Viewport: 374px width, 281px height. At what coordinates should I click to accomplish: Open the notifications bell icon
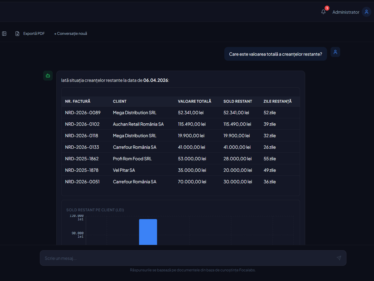[324, 12]
